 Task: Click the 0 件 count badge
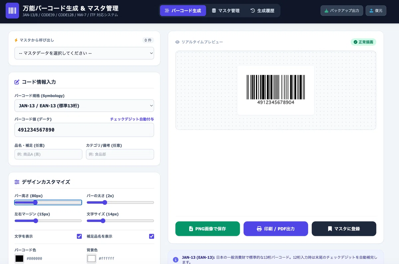click(x=148, y=40)
